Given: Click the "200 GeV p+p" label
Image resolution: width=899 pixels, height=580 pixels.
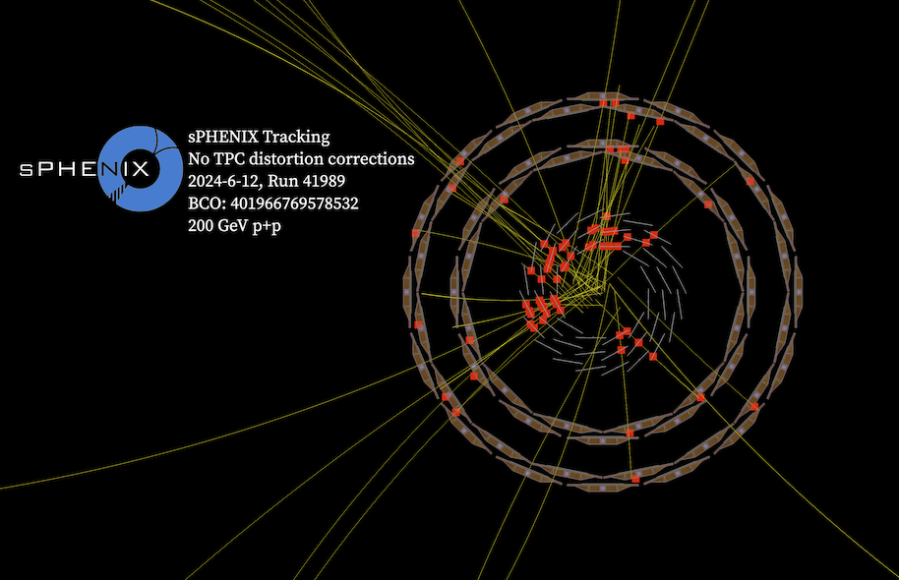Looking at the screenshot, I should tap(234, 226).
